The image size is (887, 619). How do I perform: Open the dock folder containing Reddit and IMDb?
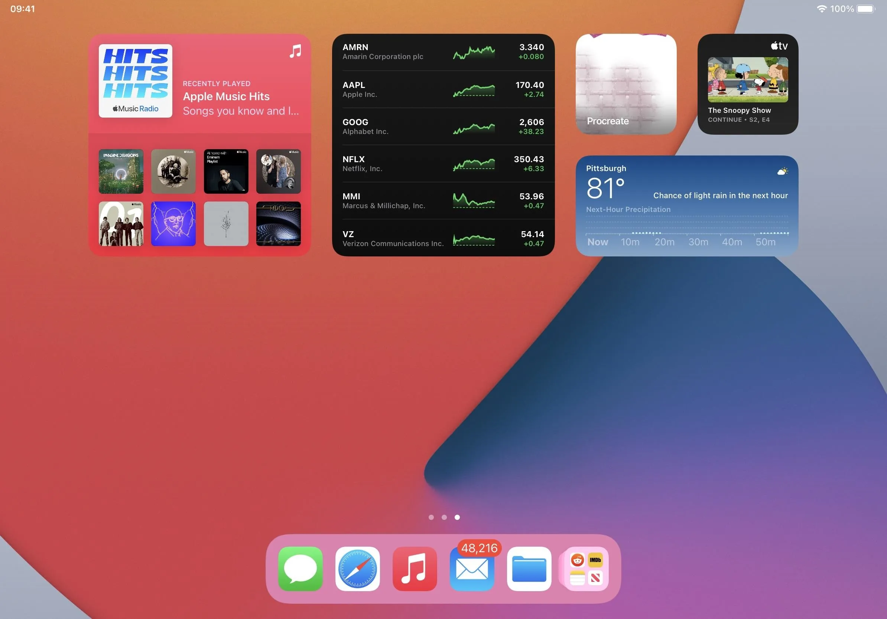click(x=586, y=569)
